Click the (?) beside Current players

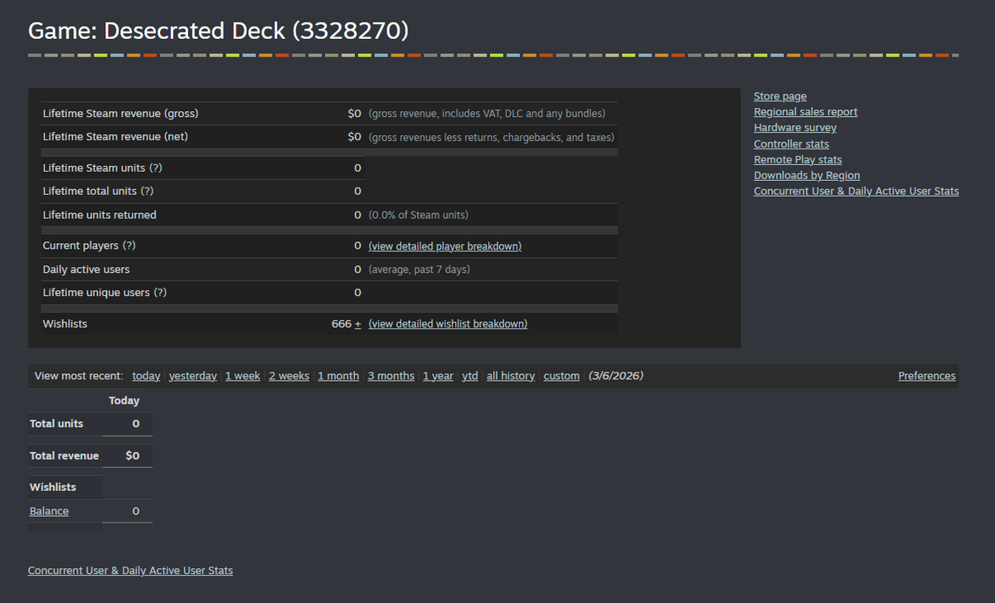[129, 246]
